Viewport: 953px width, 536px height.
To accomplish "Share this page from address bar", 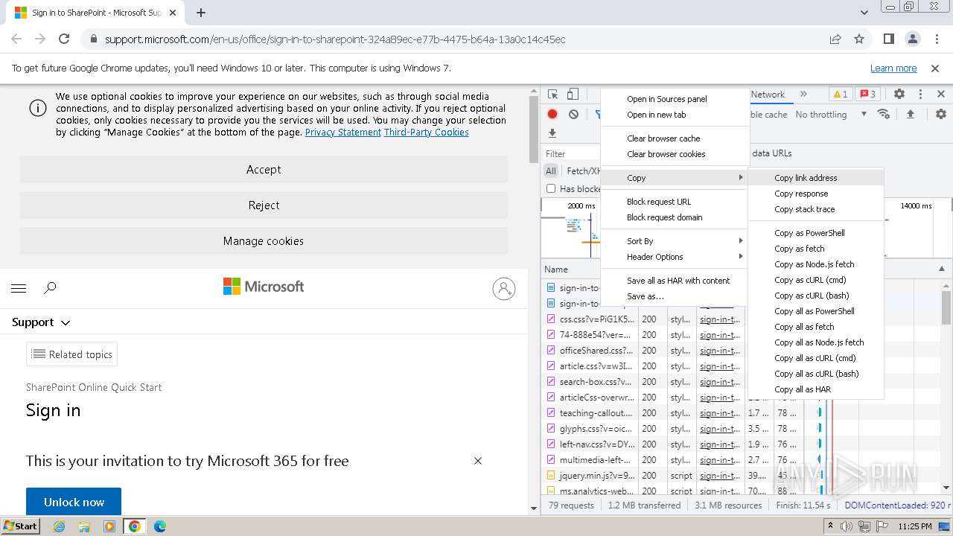I will click(x=835, y=39).
